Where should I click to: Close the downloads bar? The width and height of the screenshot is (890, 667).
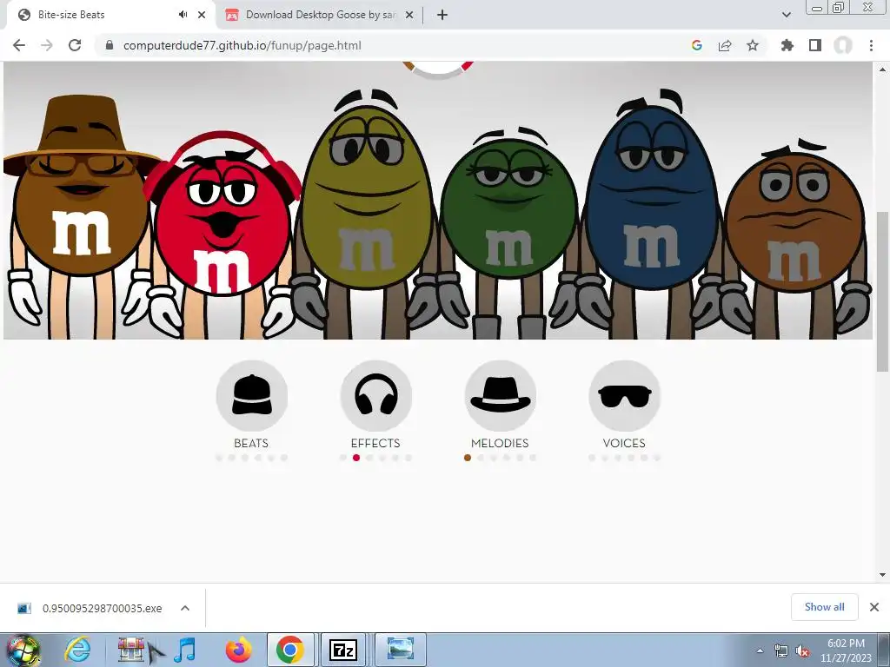[x=874, y=607]
